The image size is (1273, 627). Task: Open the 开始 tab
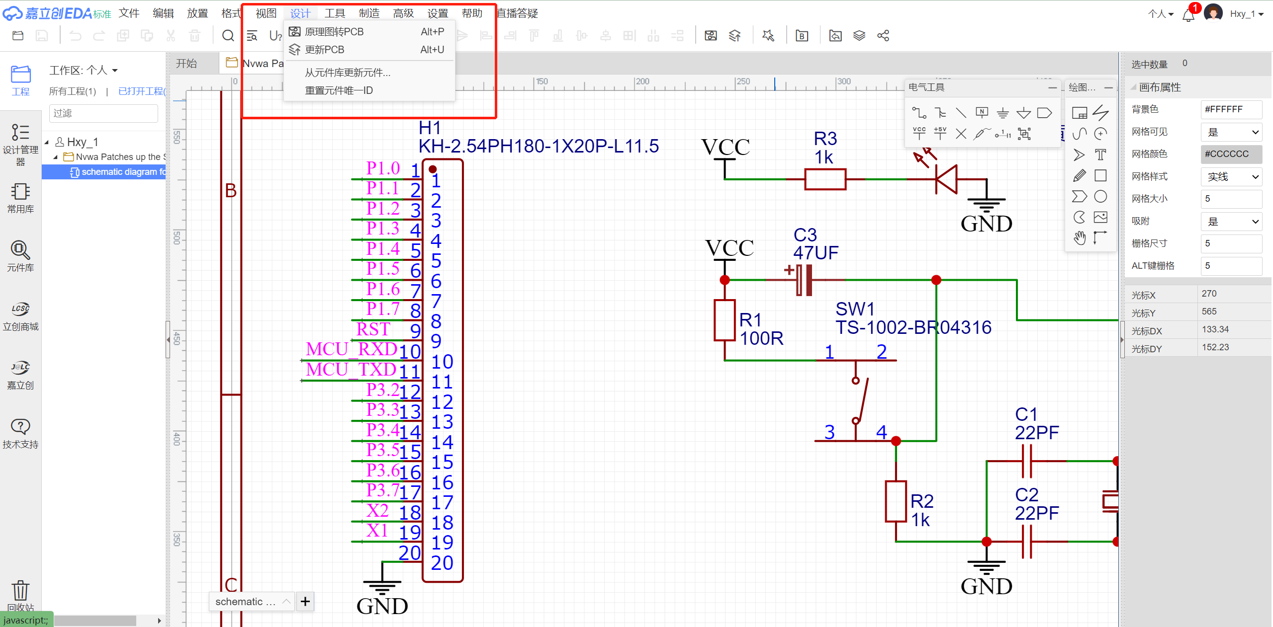pyautogui.click(x=186, y=64)
